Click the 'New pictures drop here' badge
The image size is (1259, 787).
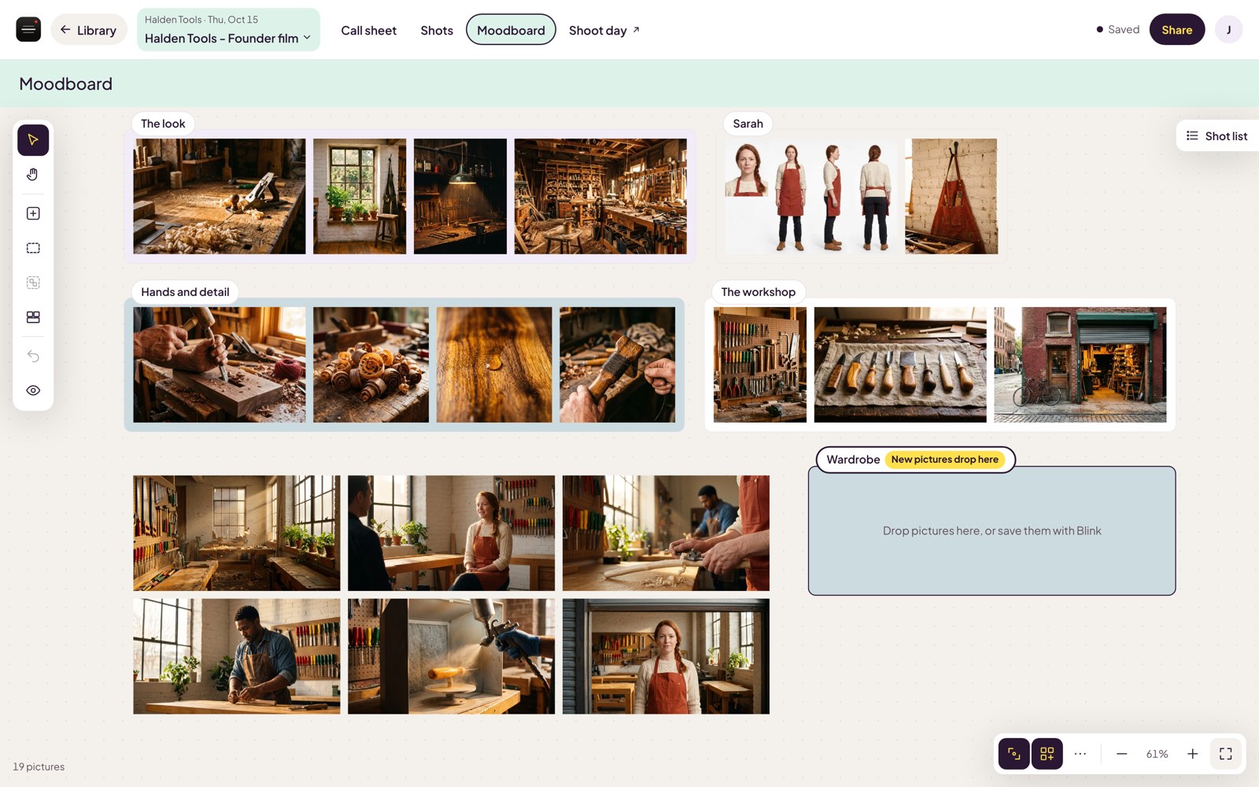pyautogui.click(x=944, y=460)
